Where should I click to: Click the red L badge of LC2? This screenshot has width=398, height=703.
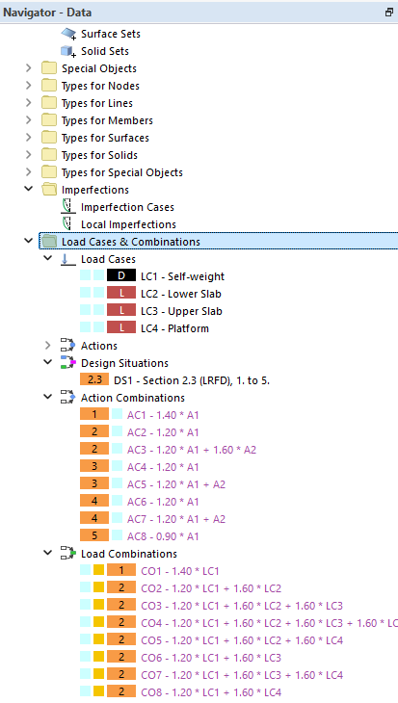[121, 294]
